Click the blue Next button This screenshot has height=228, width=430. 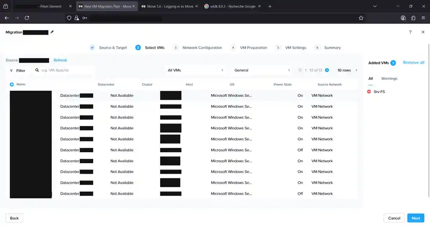(416, 218)
